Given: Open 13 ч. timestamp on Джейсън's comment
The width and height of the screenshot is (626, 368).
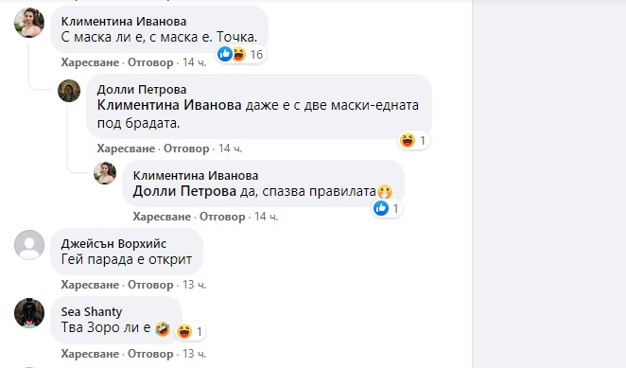Looking at the screenshot, I should pyautogui.click(x=195, y=285).
